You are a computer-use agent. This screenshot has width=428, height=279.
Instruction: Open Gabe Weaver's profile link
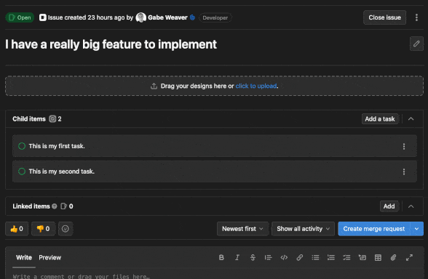point(167,17)
